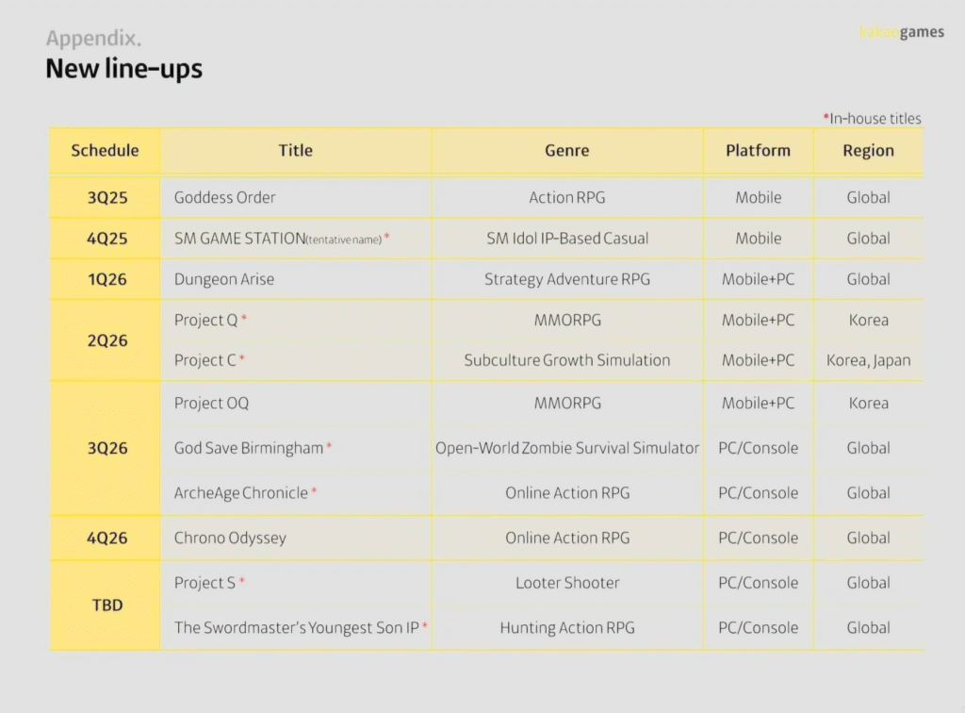Click the Mobile+PC platform for Project C
The width and height of the screenshot is (965, 713).
coord(759,360)
